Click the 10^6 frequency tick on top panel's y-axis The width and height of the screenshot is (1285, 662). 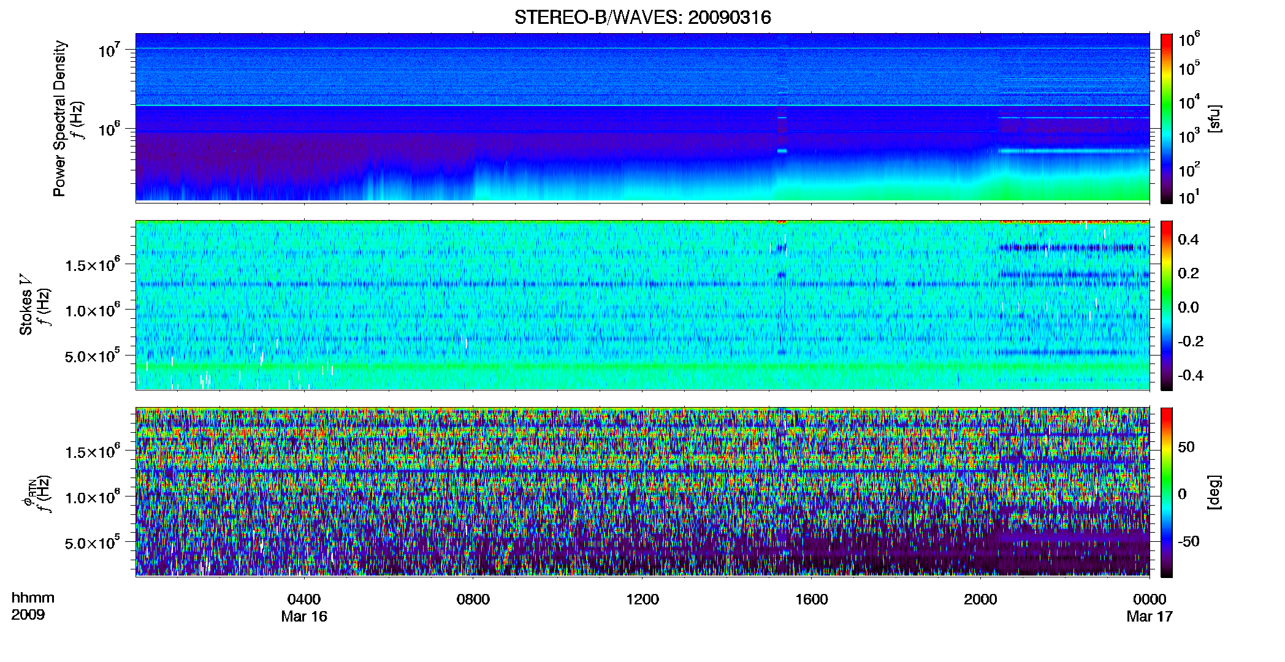pyautogui.click(x=109, y=129)
